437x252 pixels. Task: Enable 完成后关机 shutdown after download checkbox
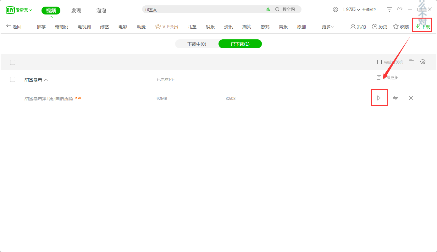[379, 62]
